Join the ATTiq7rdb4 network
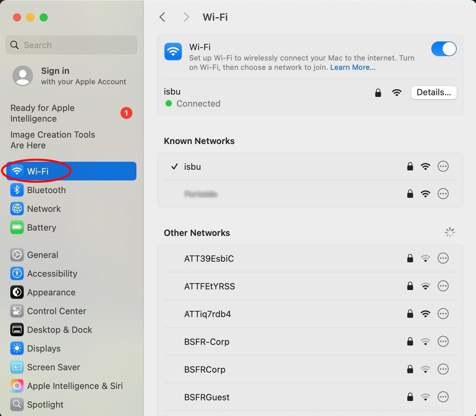Viewport: 476px width, 416px height. click(x=310, y=314)
